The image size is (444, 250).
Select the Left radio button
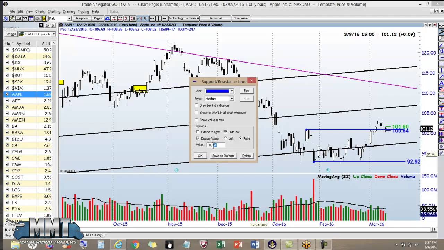[x=225, y=139]
